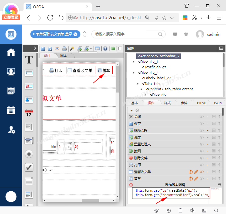Image resolution: width=226 pixels, height=214 pixels.
Task: Click the restore default actions icon
Action: point(137,110)
